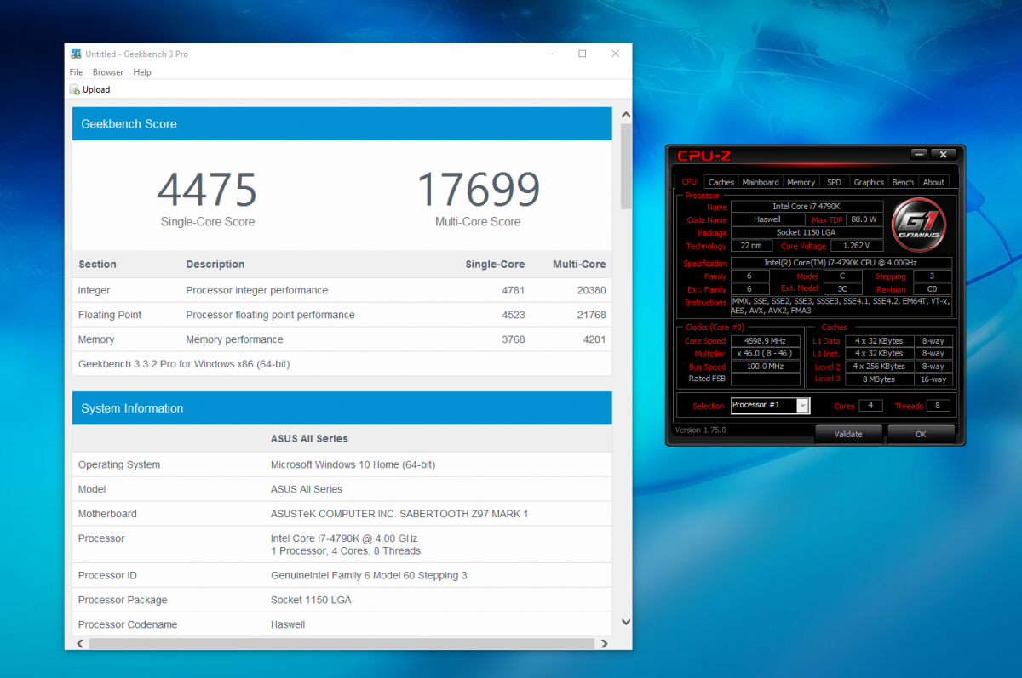The height and width of the screenshot is (678, 1022).
Task: Click the Floating Point multi-core value 21768
Action: coord(591,315)
